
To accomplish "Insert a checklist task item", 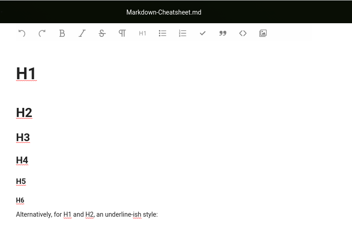I will (203, 33).
